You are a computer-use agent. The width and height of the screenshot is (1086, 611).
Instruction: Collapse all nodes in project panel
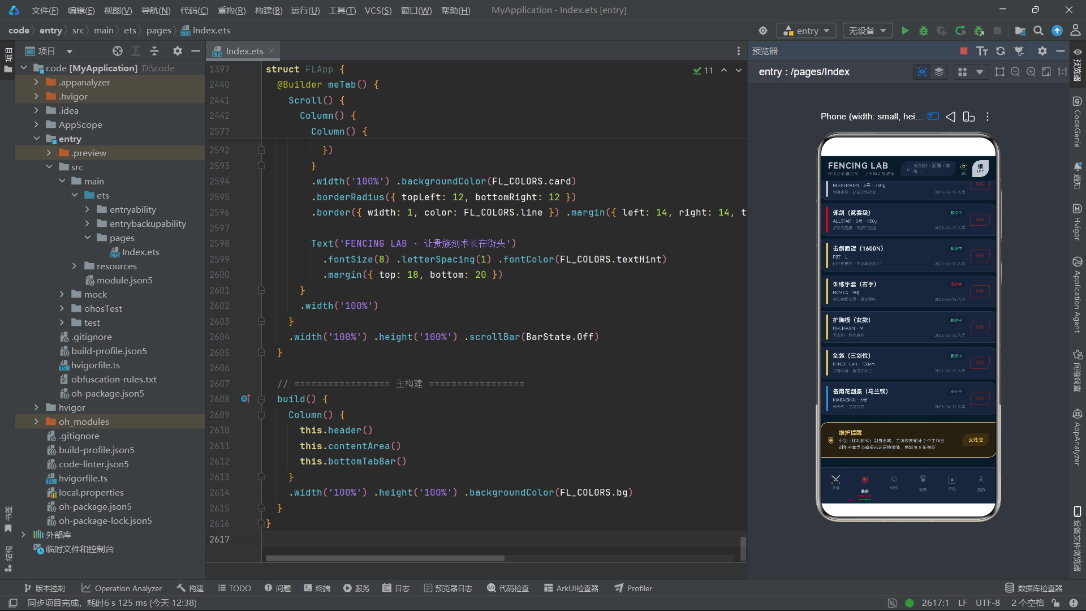pos(154,51)
